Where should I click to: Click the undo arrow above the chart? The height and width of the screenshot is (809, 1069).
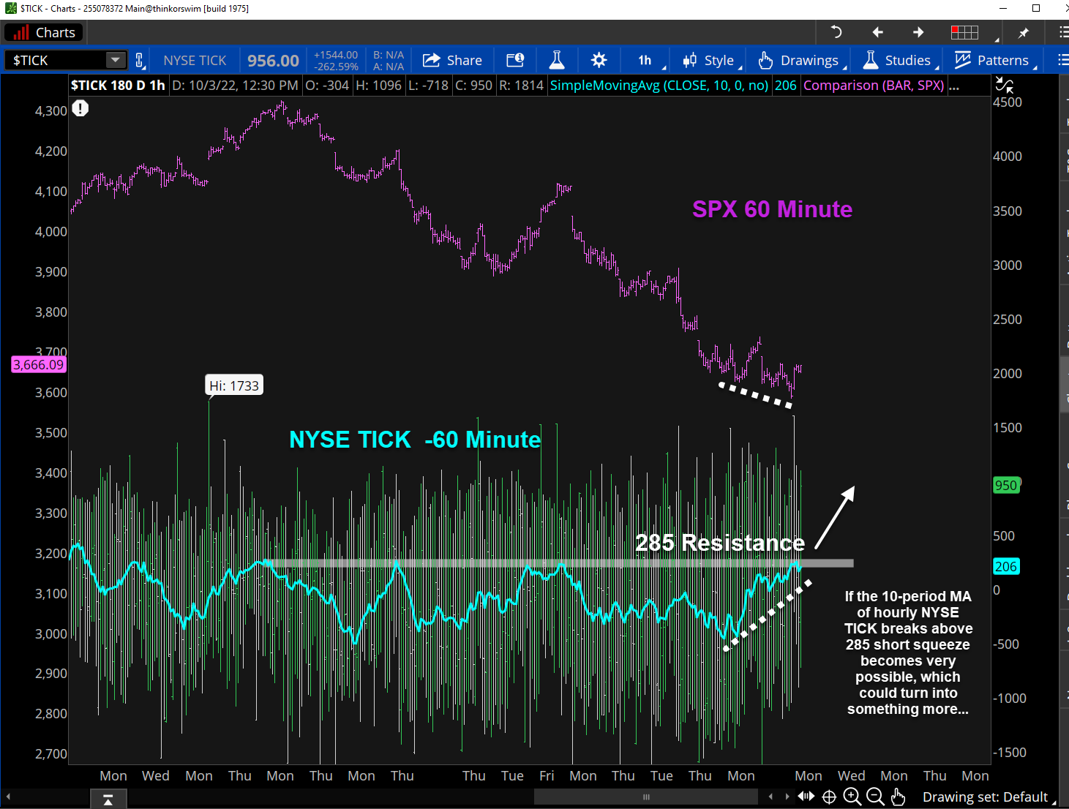point(835,32)
